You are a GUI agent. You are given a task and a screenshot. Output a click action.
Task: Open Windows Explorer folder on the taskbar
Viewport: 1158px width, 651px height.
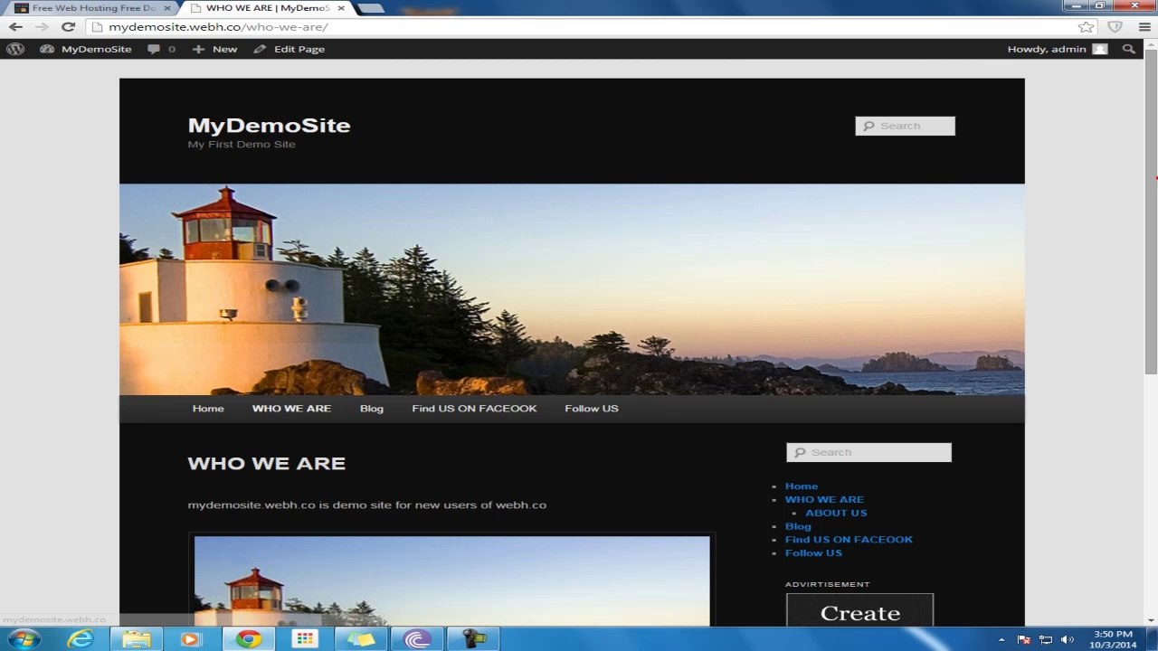tap(137, 639)
